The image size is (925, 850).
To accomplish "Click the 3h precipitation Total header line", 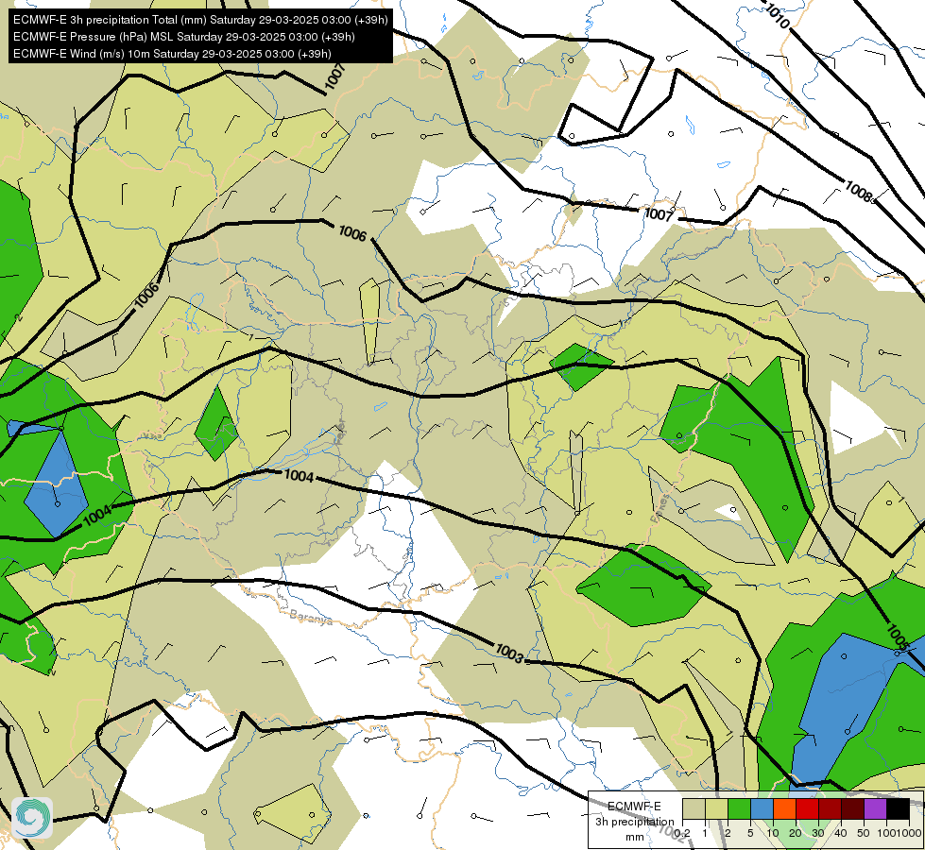I will click(200, 20).
